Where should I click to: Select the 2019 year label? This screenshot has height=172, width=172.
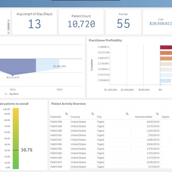click(12, 89)
